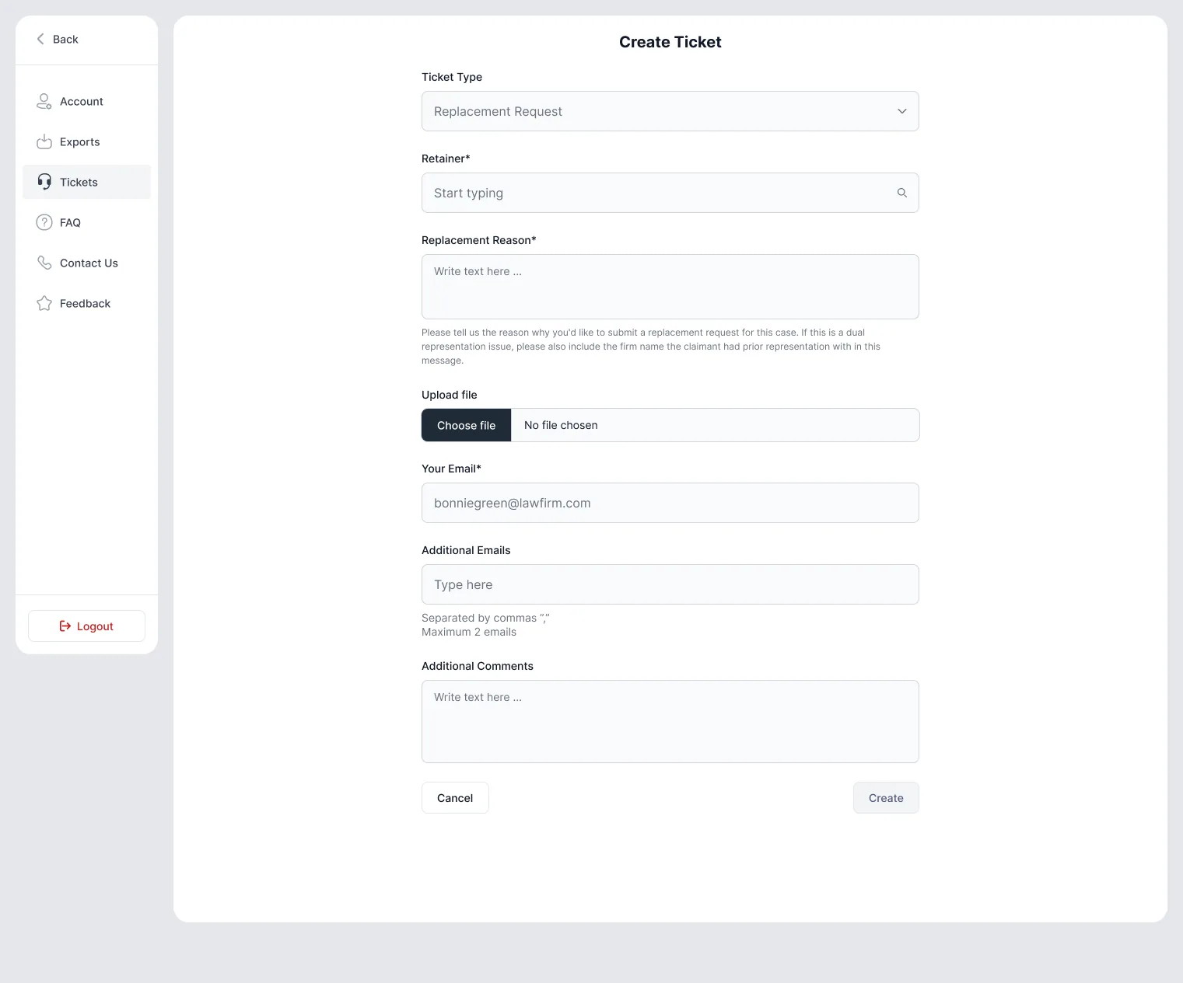
Task: Open the Feedback section
Action: (87, 303)
